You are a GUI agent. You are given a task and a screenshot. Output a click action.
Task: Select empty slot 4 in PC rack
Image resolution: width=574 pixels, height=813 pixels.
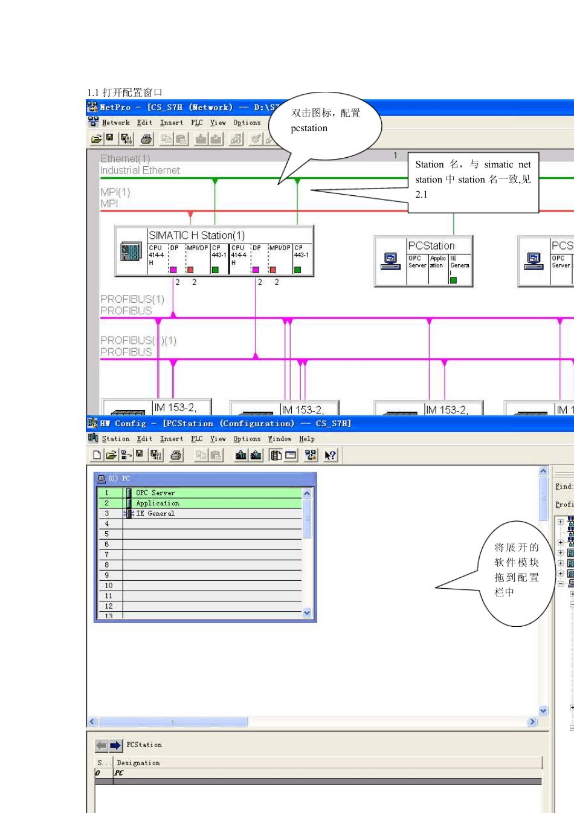[x=200, y=523]
